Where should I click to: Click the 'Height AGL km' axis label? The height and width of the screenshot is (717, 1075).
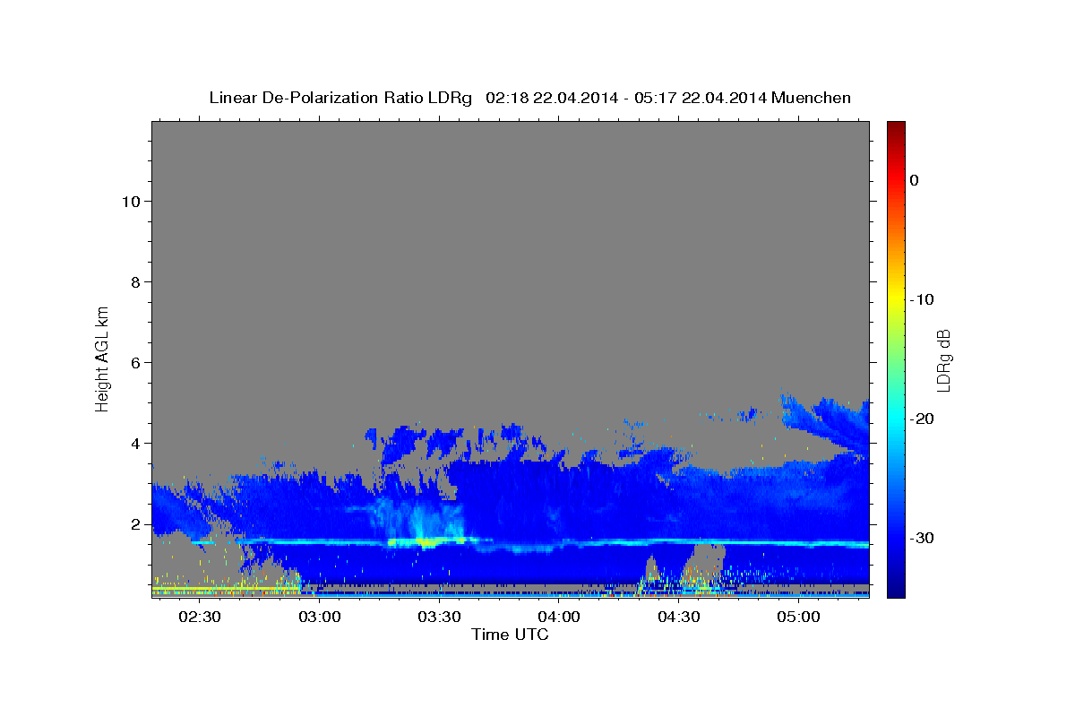103,358
